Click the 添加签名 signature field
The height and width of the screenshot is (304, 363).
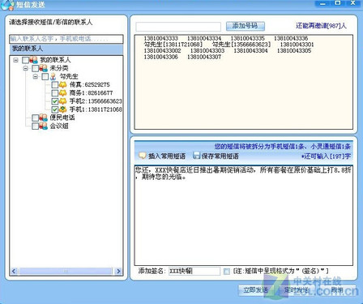pyautogui.click(x=194, y=271)
